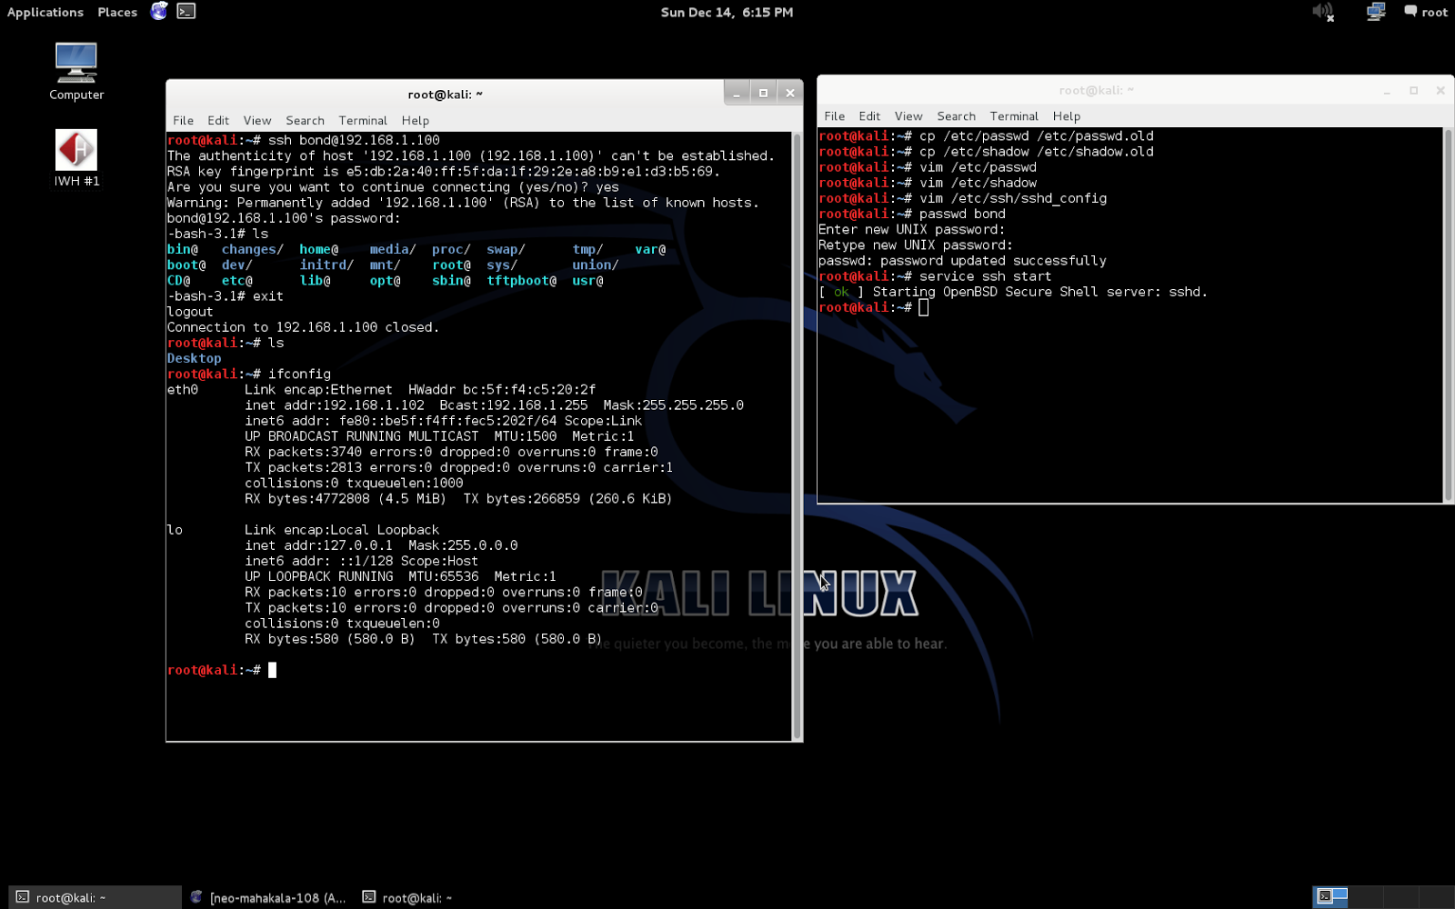Open Terminal menu in right terminal
1455x909 pixels.
[x=1014, y=116]
